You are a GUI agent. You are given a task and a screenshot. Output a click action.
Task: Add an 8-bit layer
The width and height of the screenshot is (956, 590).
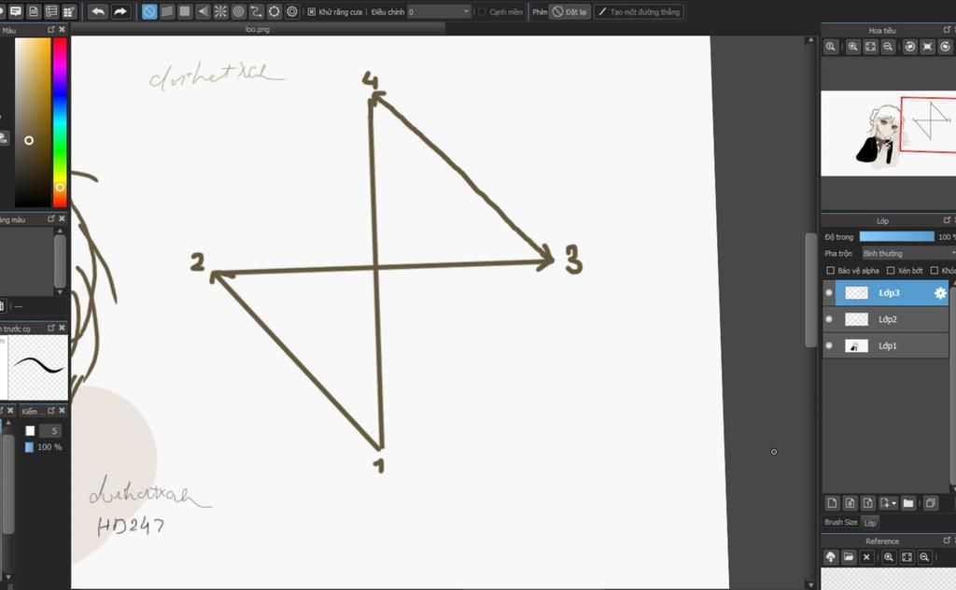(x=850, y=503)
